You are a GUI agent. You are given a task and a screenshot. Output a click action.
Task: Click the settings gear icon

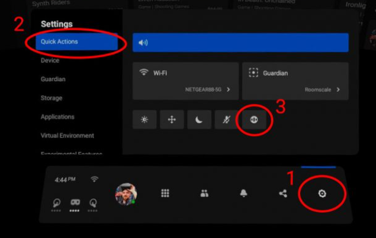tap(322, 193)
